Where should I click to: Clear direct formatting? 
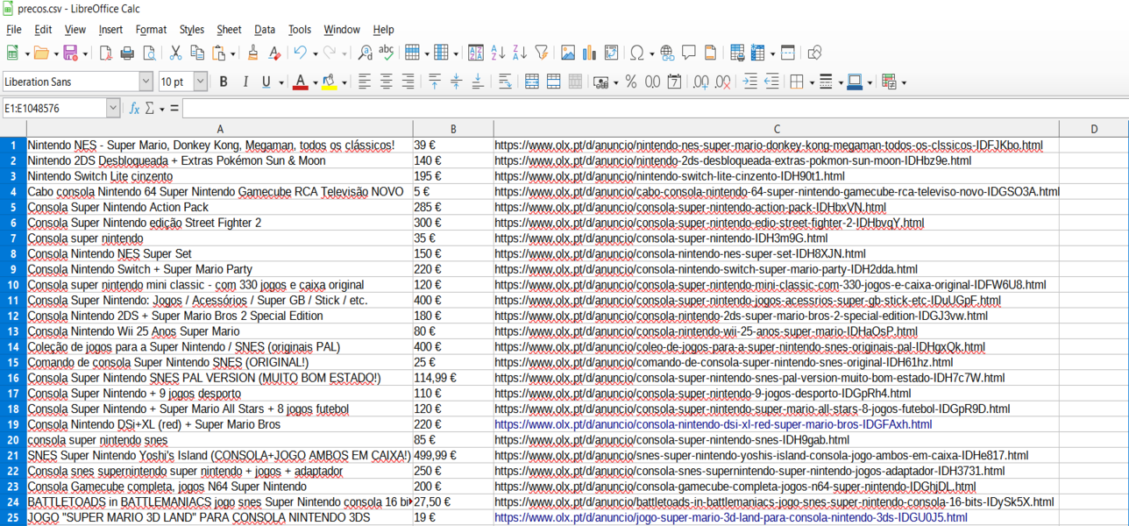click(x=274, y=53)
